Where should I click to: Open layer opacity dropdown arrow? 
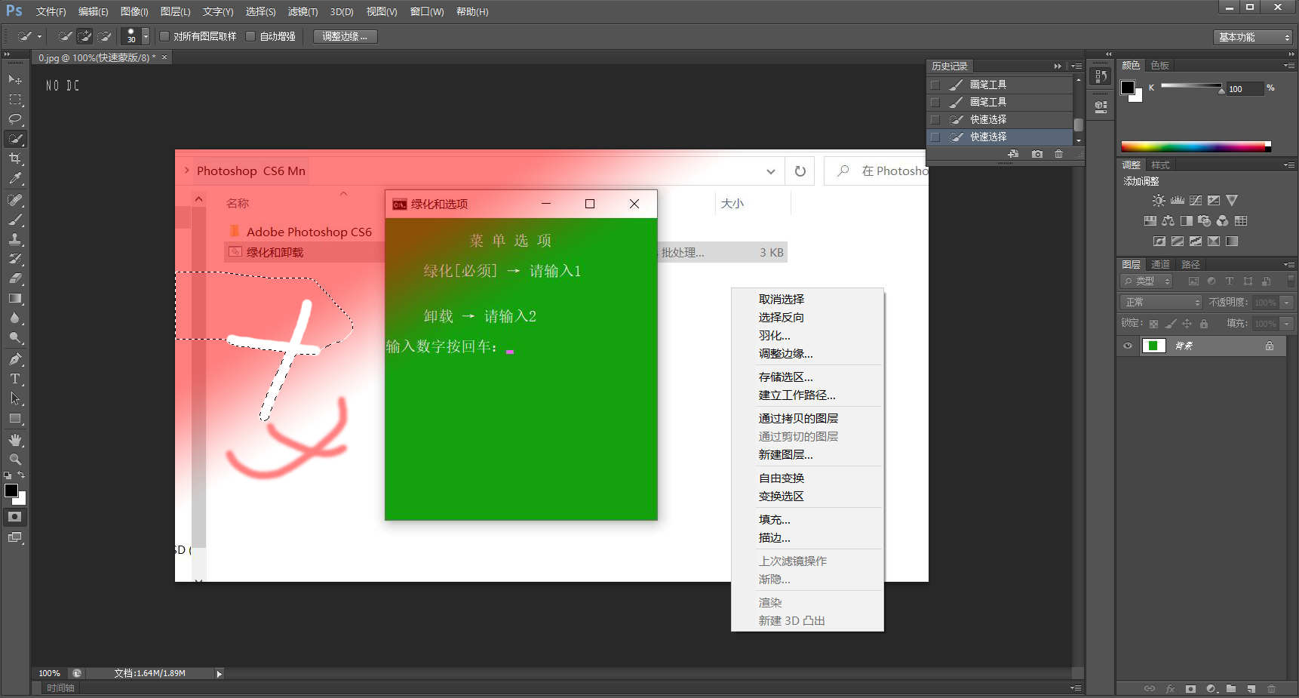coord(1287,302)
